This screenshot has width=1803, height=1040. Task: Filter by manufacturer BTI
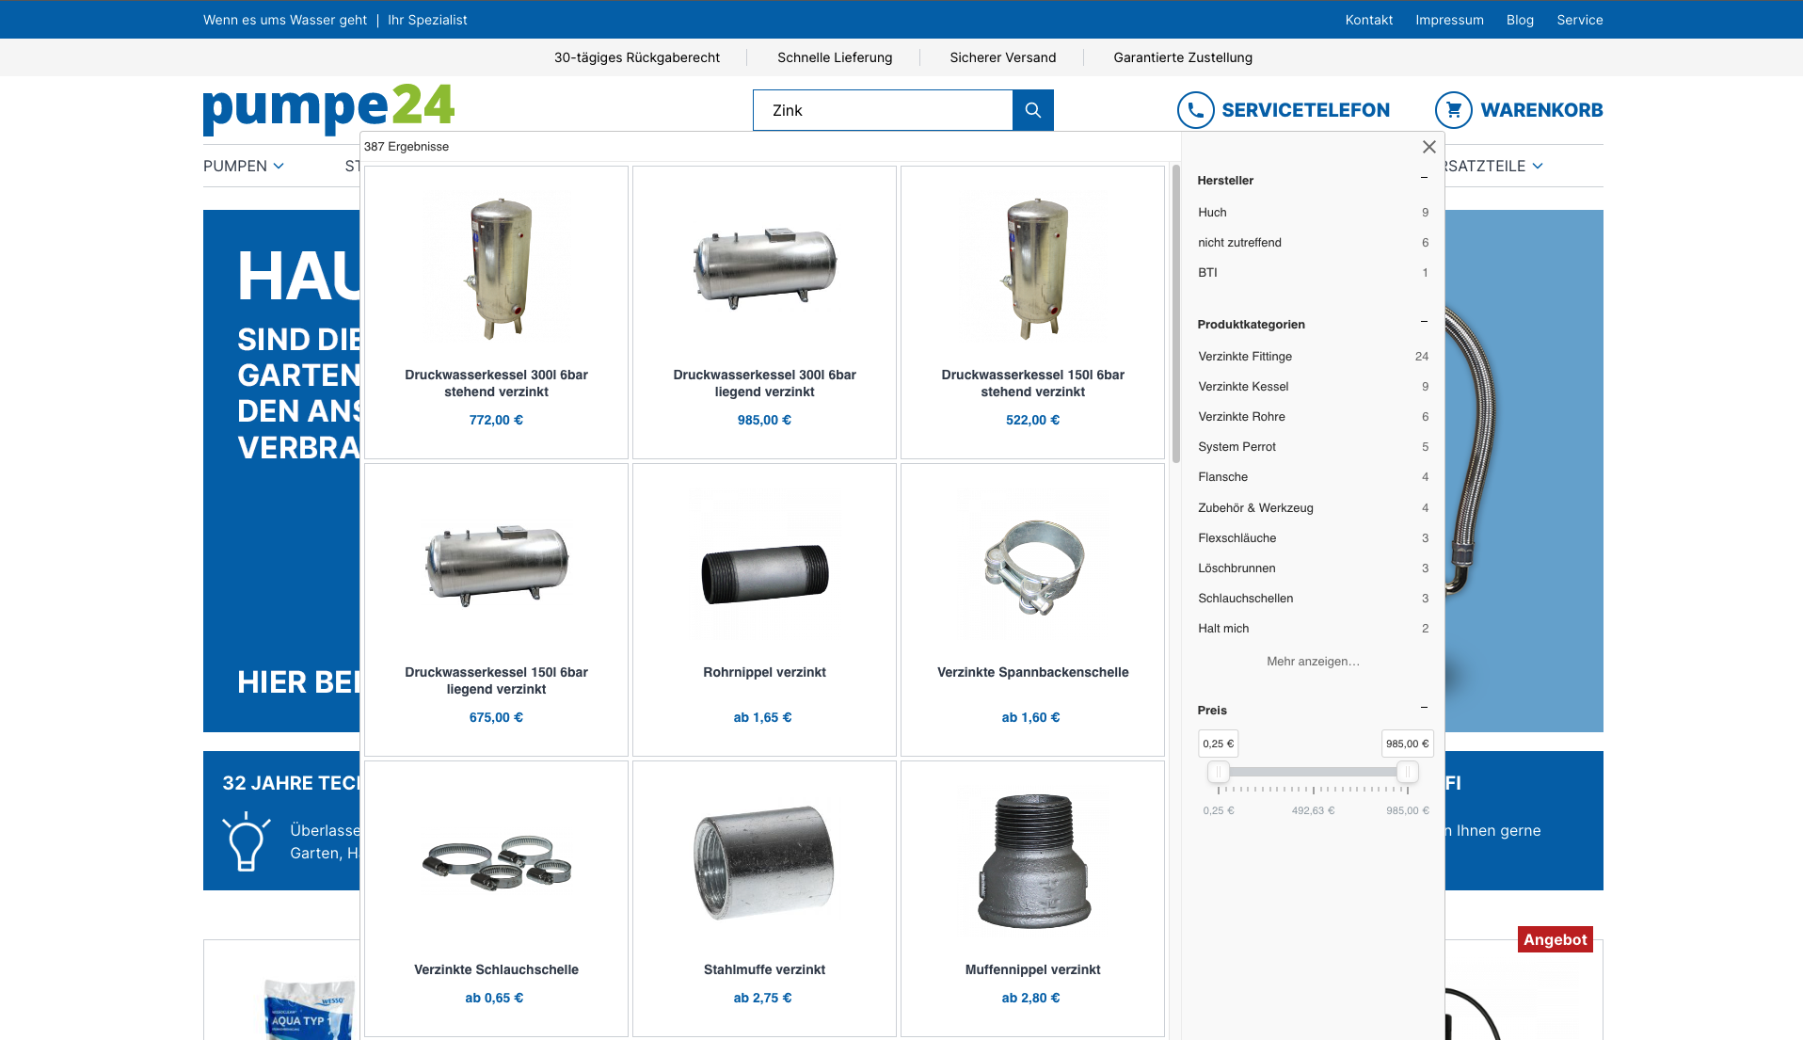click(x=1207, y=272)
